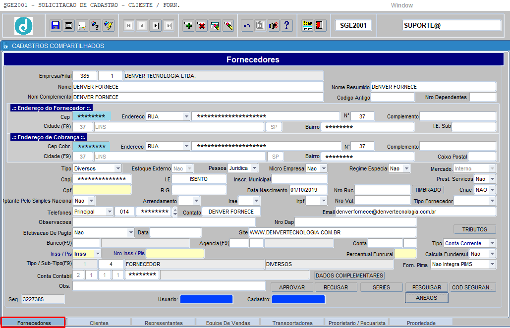Click the Denver 'd' logo
This screenshot has height=328, width=510.
click(23, 26)
